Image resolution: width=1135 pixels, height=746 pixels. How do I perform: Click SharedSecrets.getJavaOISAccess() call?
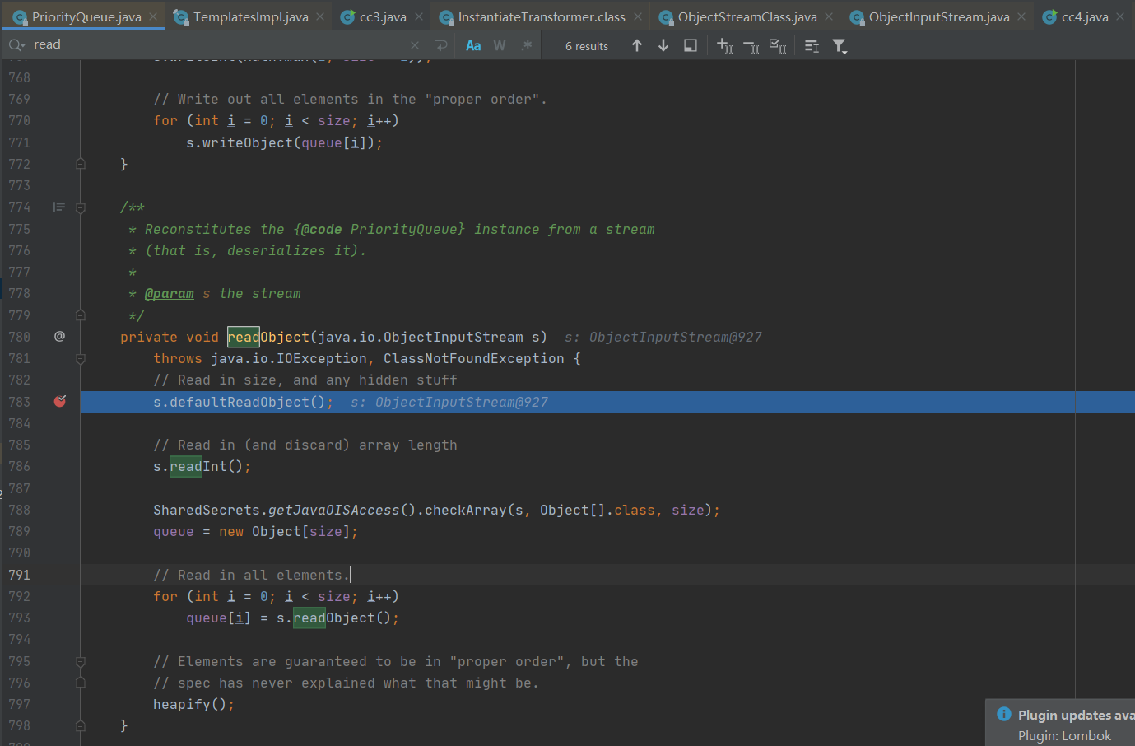pos(284,511)
